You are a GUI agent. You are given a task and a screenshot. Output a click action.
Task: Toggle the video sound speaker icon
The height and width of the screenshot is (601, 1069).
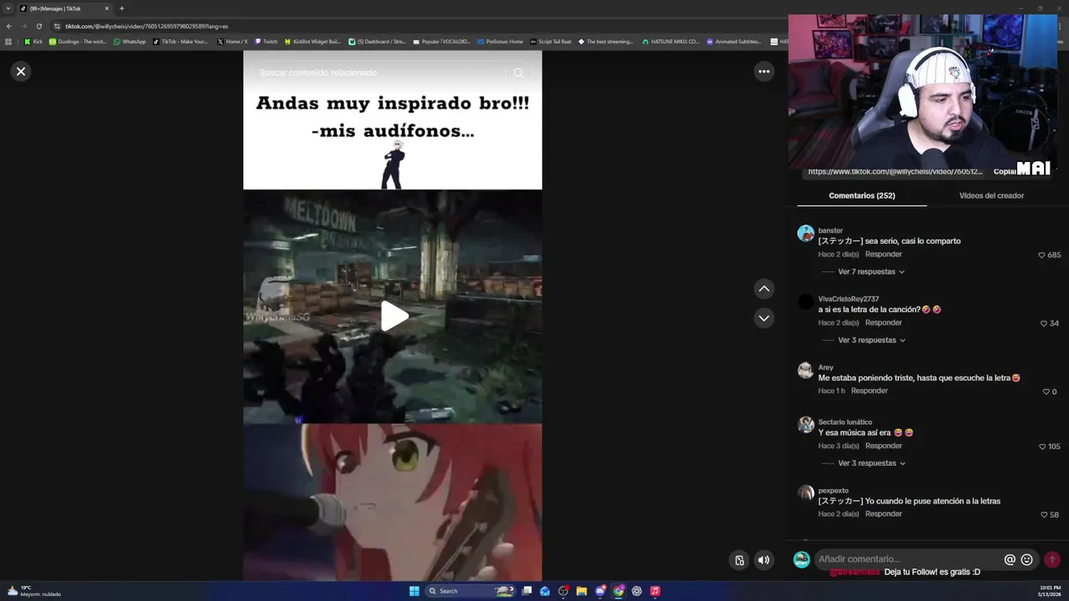click(763, 560)
